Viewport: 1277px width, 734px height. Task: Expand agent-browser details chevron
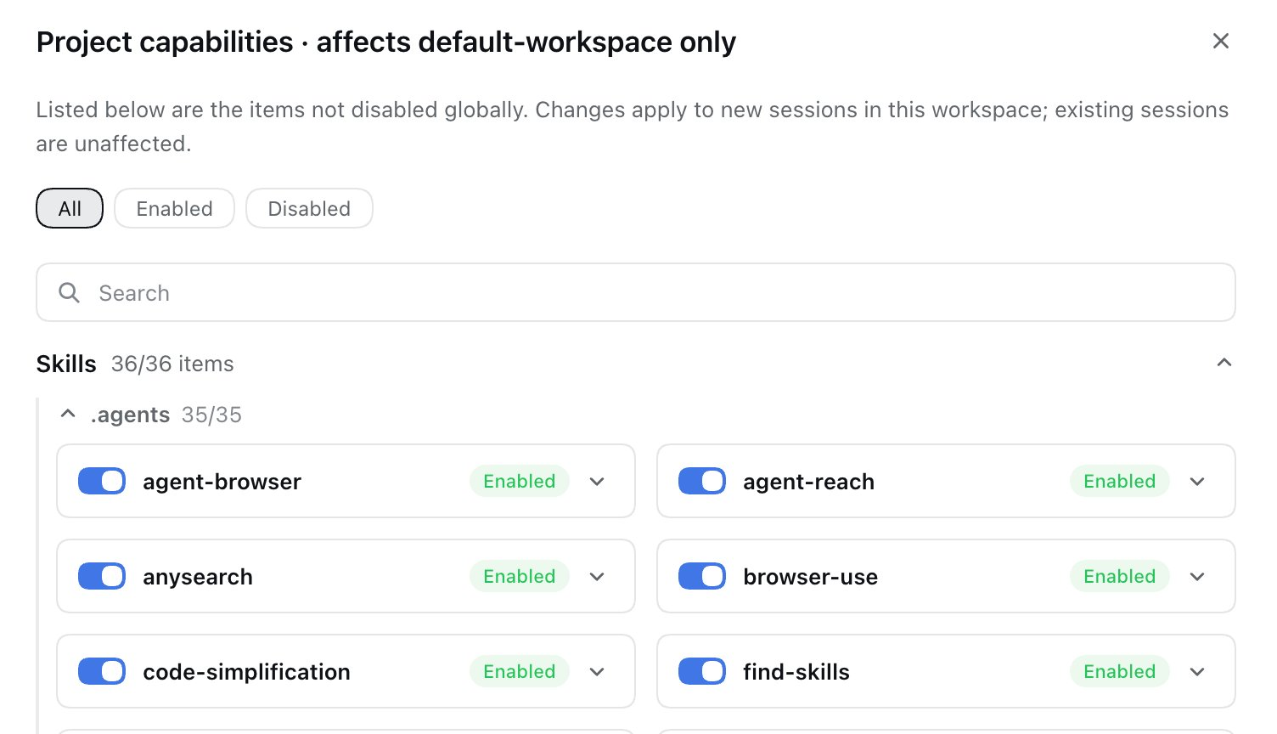point(597,482)
